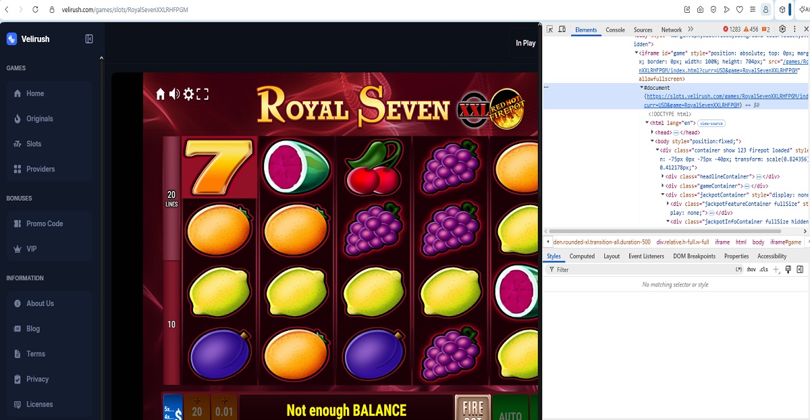Screen dimensions: 810x420
Task: Open the Home page in the sidebar
Action: [49, 93]
